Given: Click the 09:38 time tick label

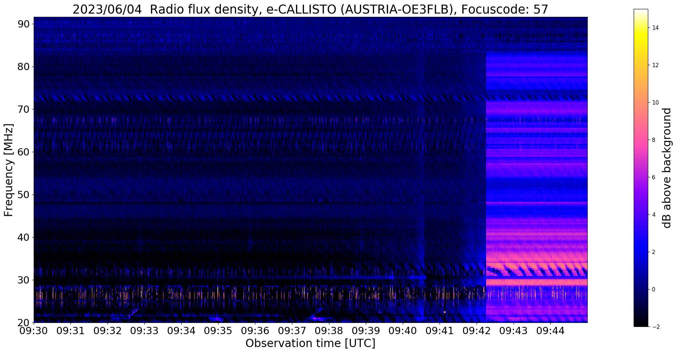Looking at the screenshot, I should (x=329, y=331).
